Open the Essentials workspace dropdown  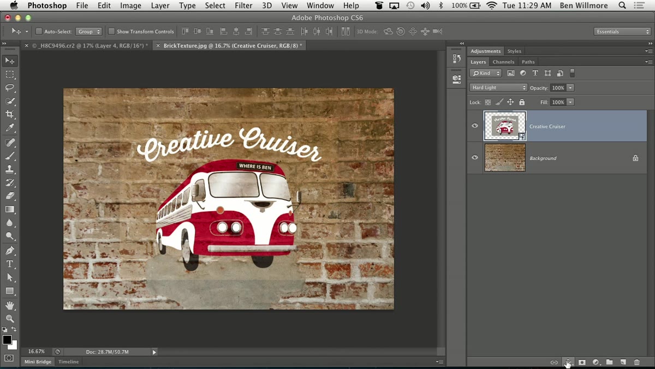click(622, 32)
